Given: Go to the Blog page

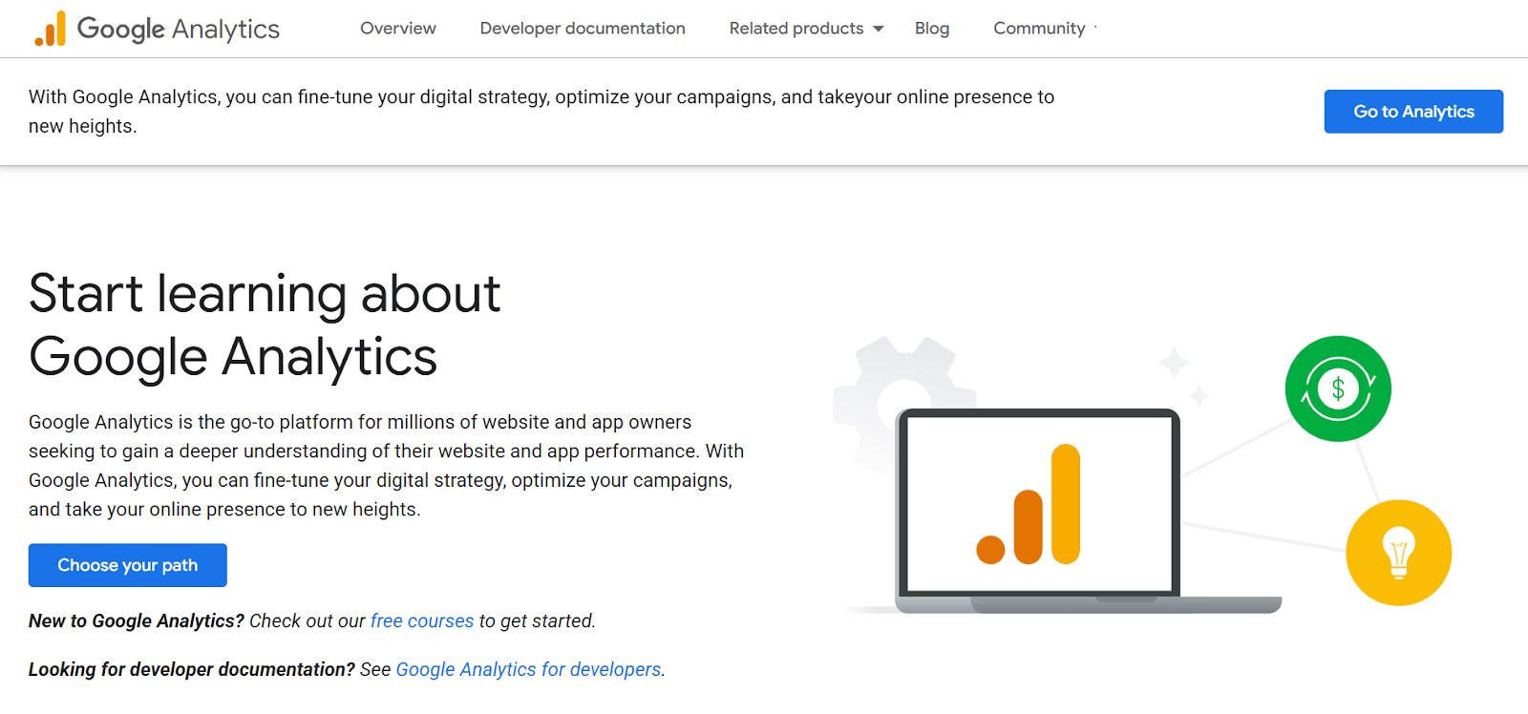Looking at the screenshot, I should (932, 29).
